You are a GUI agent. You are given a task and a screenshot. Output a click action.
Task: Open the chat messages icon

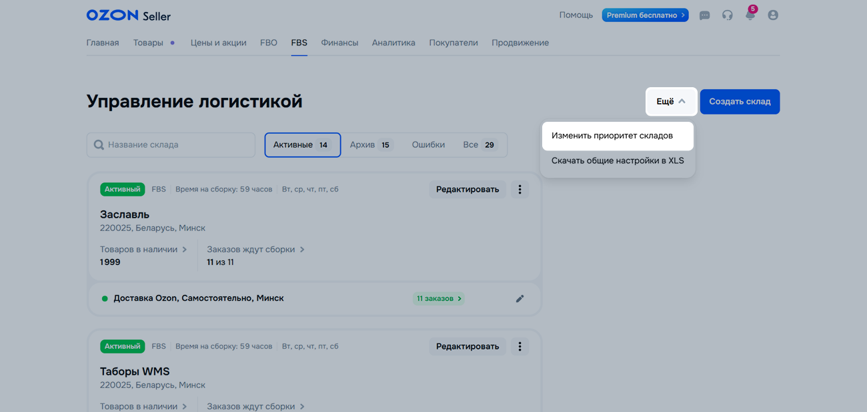click(704, 15)
